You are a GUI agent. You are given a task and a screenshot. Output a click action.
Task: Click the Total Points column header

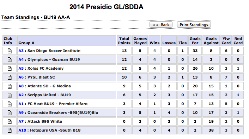(x=124, y=41)
